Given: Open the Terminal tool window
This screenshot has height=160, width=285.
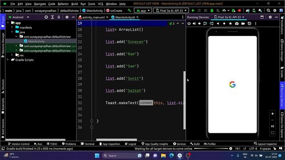Looking at the screenshot, I should click(88, 144).
